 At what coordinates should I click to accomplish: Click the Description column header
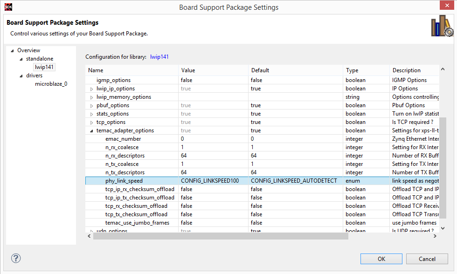[x=414, y=70]
